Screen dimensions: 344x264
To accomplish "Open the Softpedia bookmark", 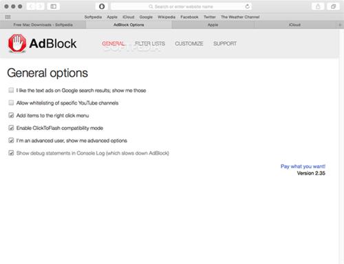I will (93, 17).
